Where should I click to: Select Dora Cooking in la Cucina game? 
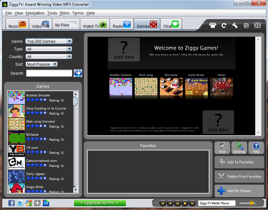pyautogui.click(x=41, y=111)
